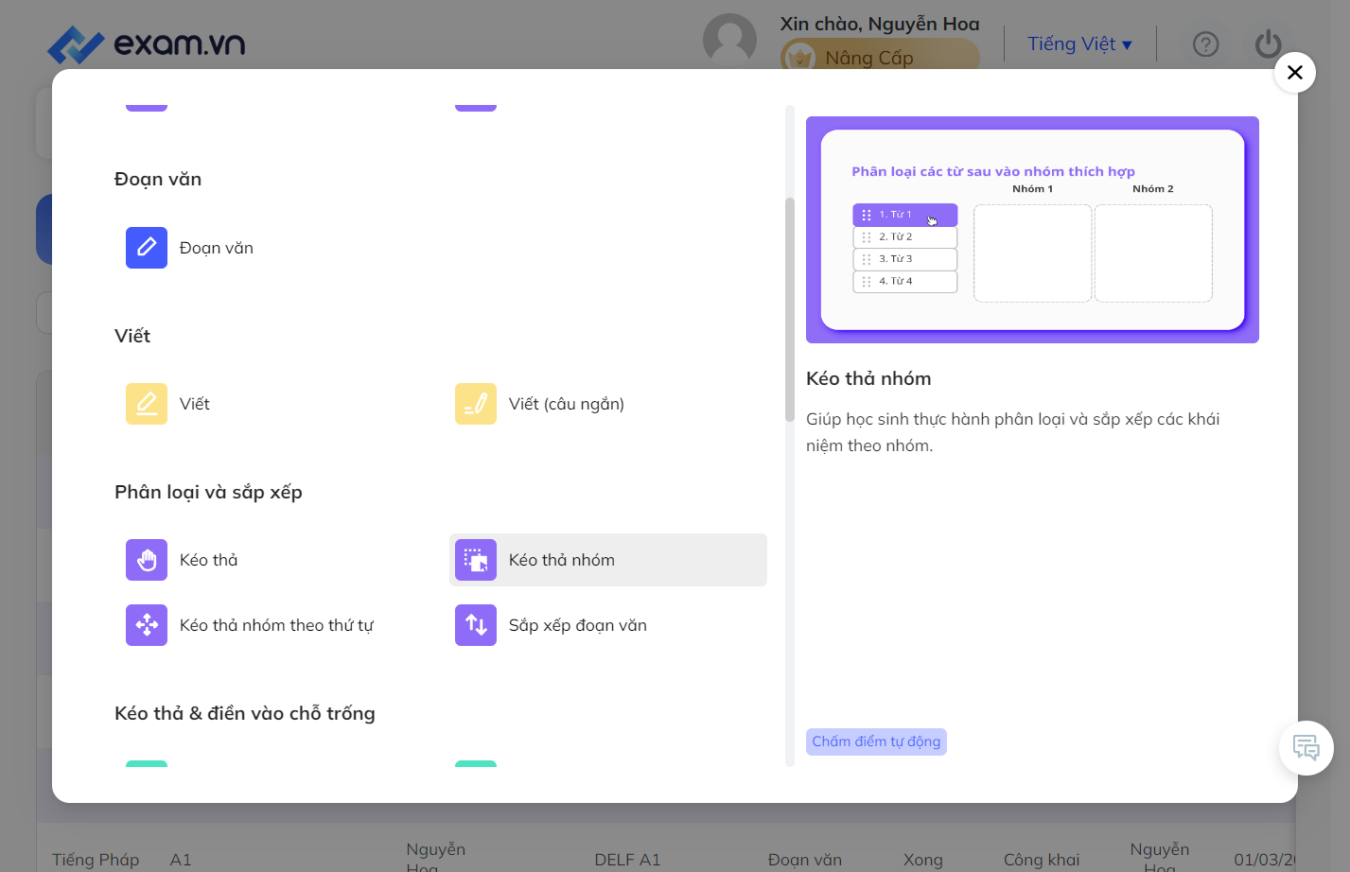The image size is (1350, 872).
Task: Click the Xong status in background table
Action: click(x=923, y=860)
